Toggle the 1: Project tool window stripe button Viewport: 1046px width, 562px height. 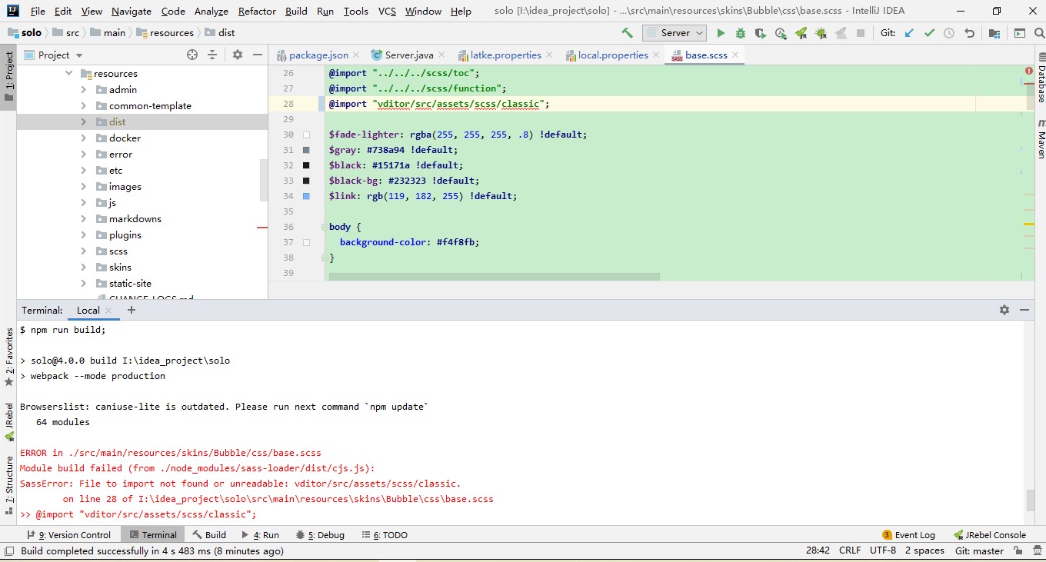click(8, 75)
